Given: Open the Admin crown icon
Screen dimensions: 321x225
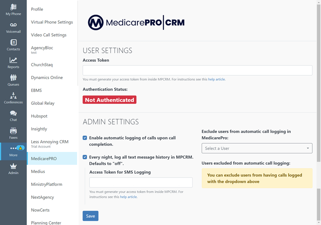Looking at the screenshot, I should click(13, 166).
